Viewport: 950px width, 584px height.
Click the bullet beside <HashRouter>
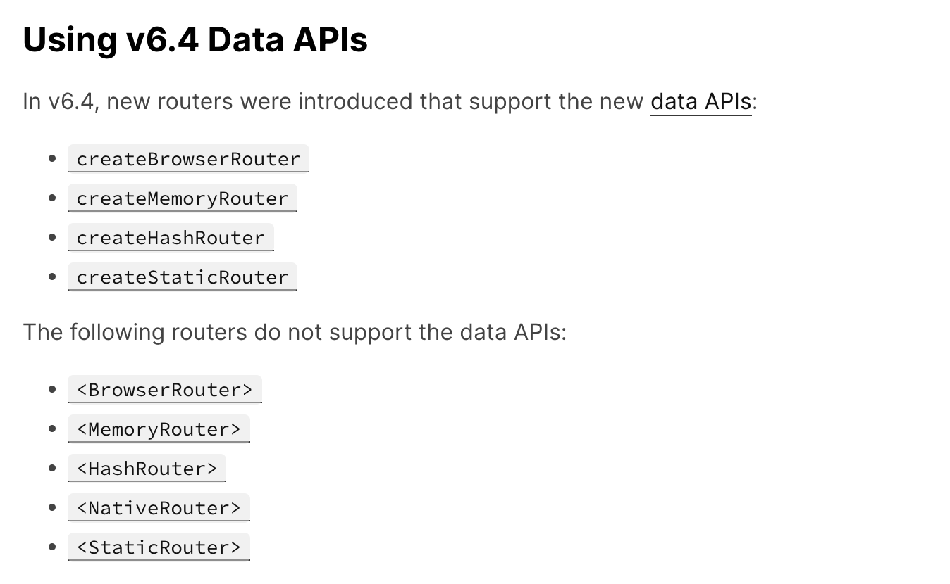(x=52, y=469)
